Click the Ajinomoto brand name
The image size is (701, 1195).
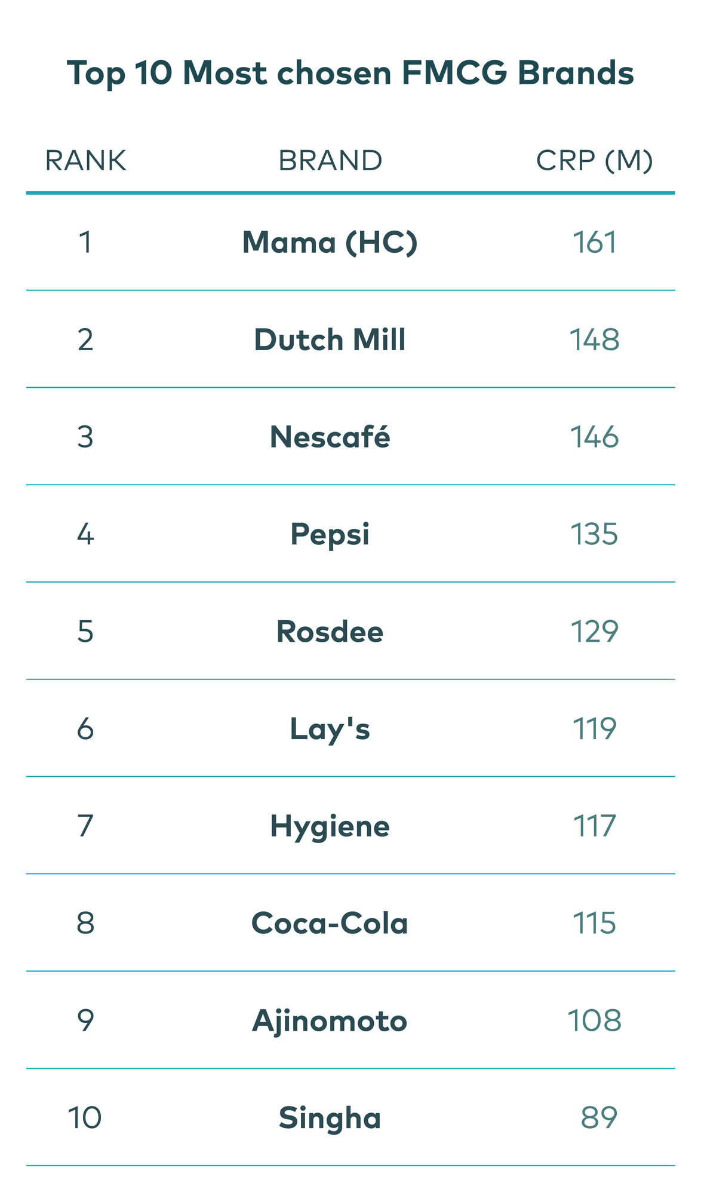330,1021
